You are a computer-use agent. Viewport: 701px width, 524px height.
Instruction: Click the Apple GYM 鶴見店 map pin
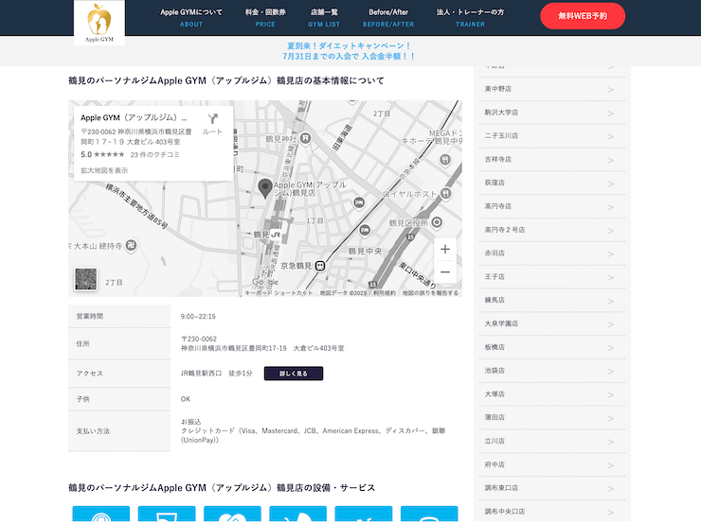pos(265,188)
